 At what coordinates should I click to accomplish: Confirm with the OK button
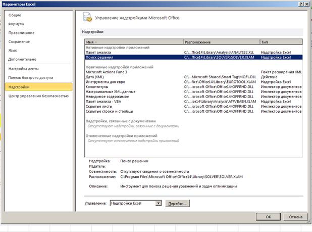point(268,217)
